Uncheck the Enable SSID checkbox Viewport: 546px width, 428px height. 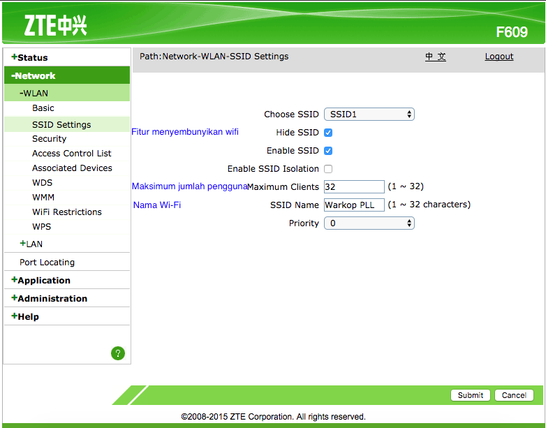point(328,151)
